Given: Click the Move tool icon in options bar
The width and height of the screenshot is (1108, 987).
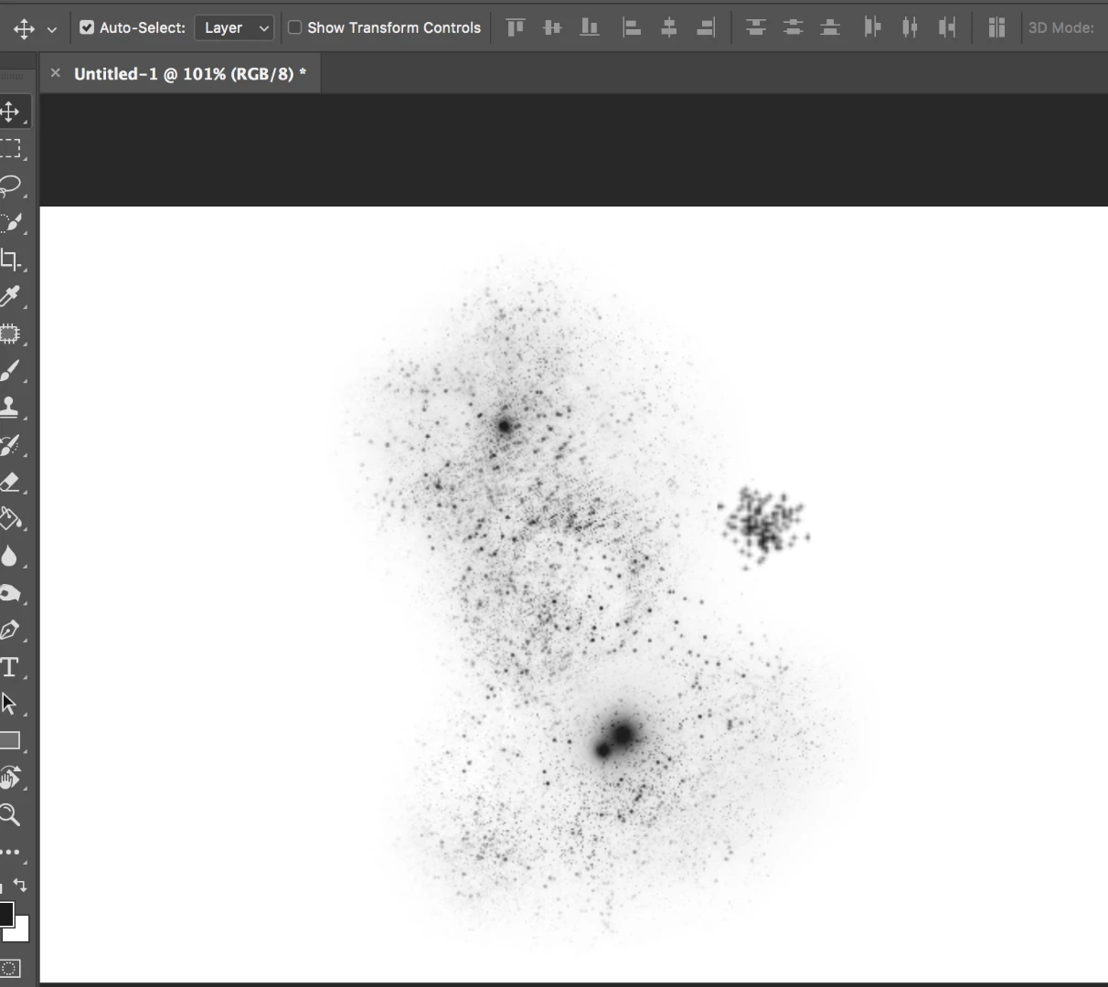Looking at the screenshot, I should click(x=25, y=28).
